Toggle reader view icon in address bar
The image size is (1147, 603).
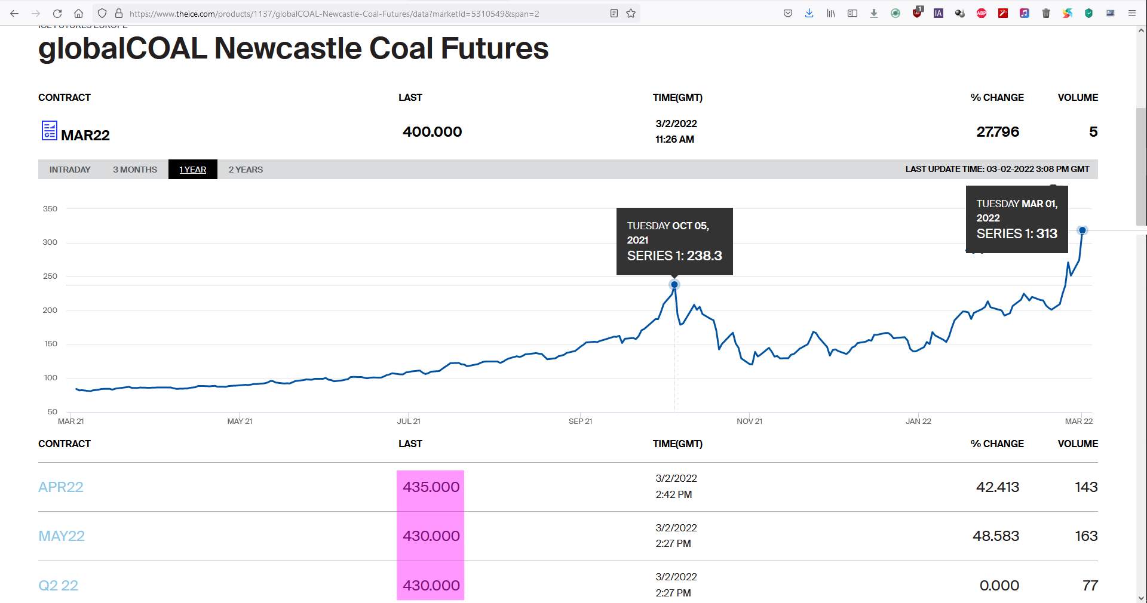point(614,13)
